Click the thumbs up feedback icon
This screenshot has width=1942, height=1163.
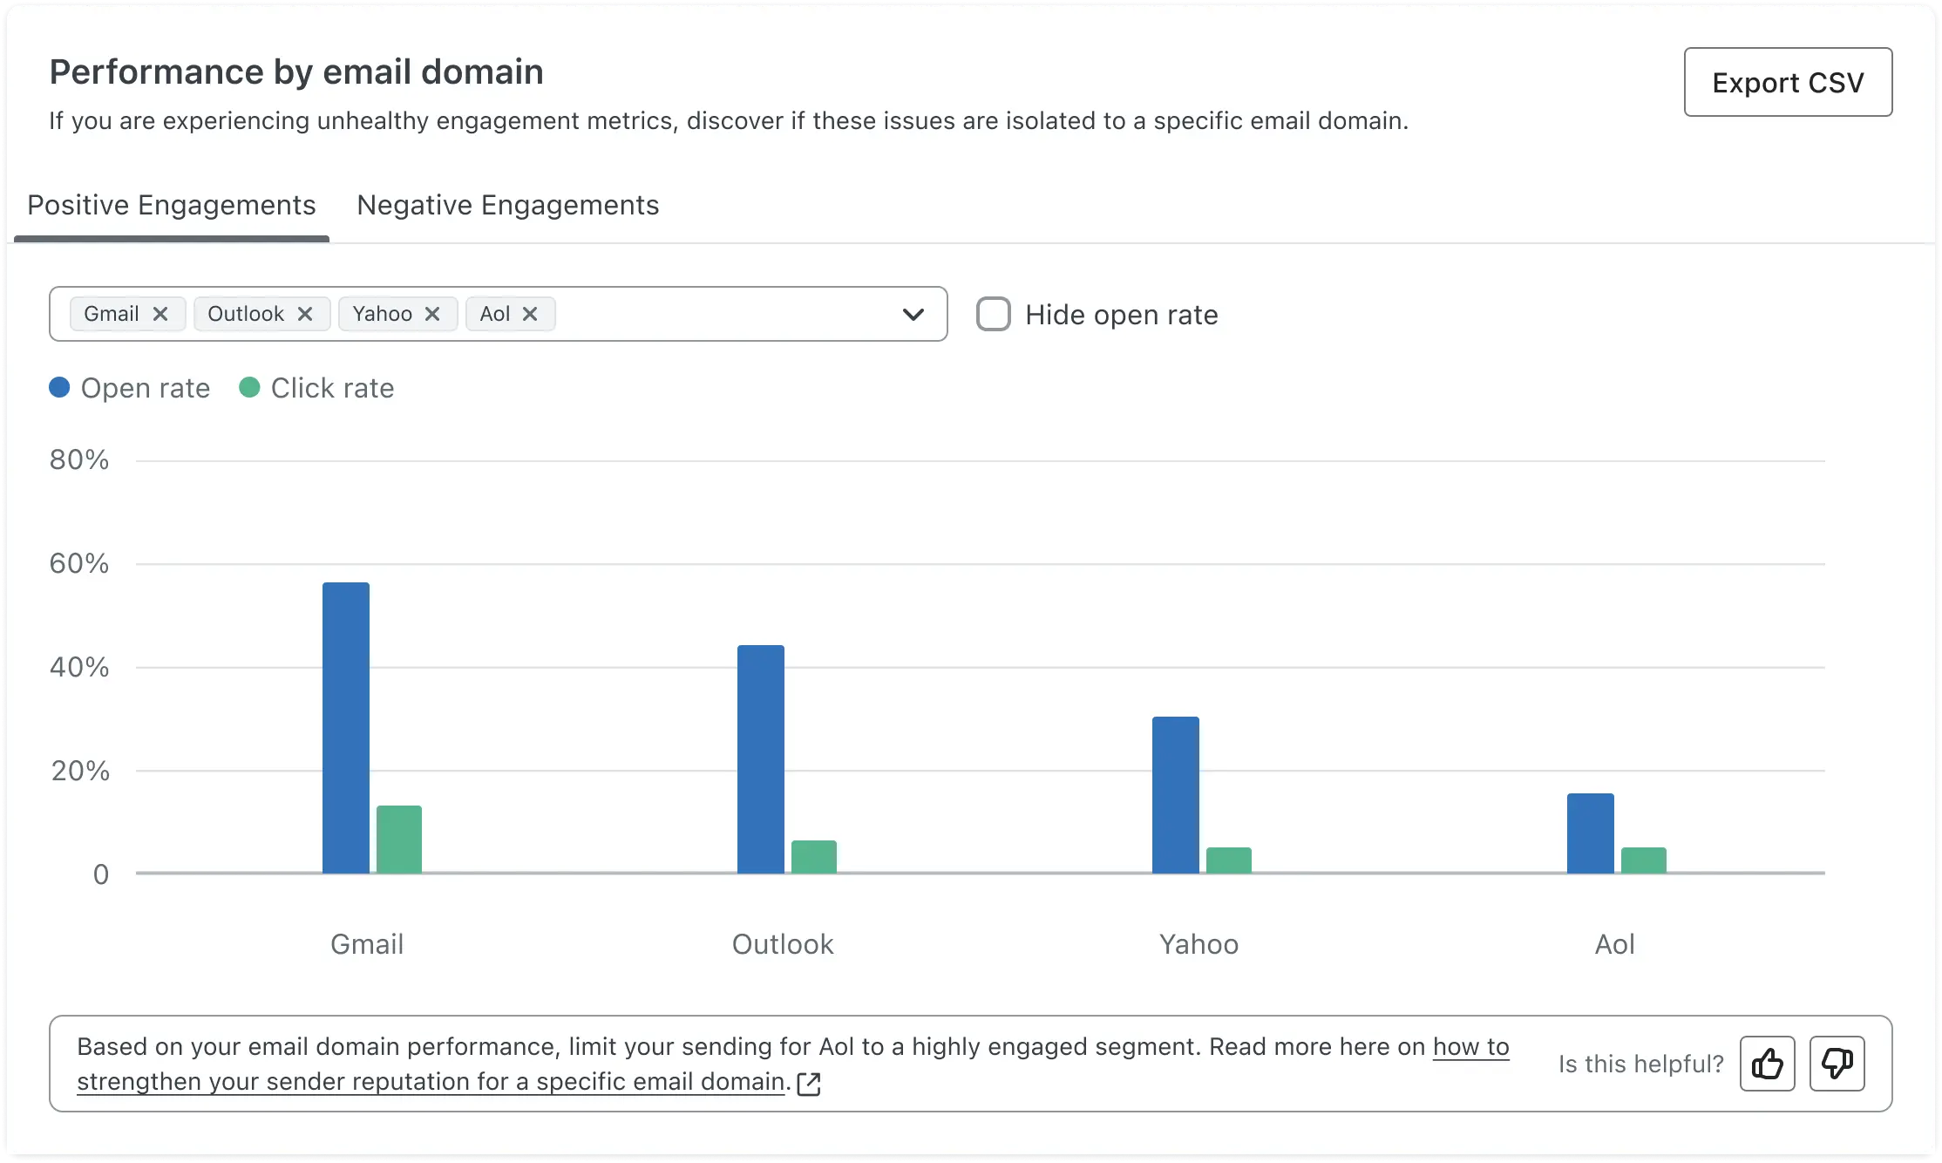pos(1767,1064)
